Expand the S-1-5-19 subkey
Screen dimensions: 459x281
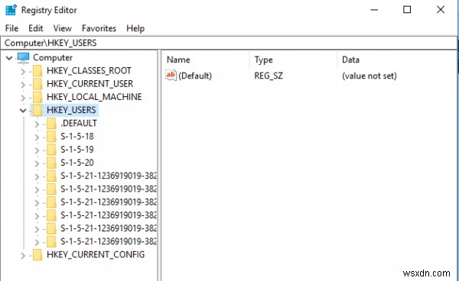tap(37, 150)
